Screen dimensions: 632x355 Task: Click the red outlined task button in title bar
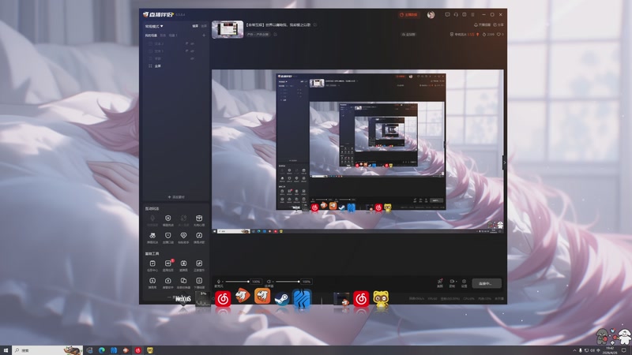pyautogui.click(x=408, y=14)
